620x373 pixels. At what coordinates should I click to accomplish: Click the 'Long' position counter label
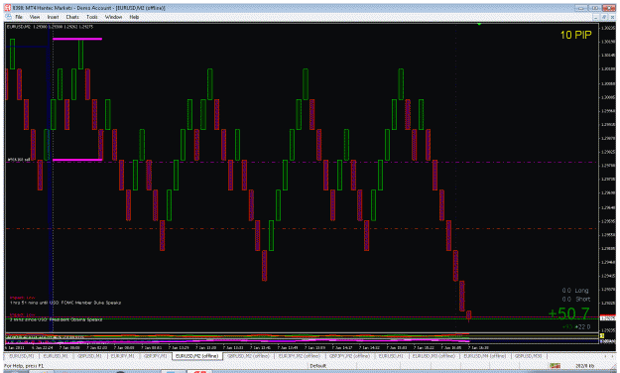581,291
